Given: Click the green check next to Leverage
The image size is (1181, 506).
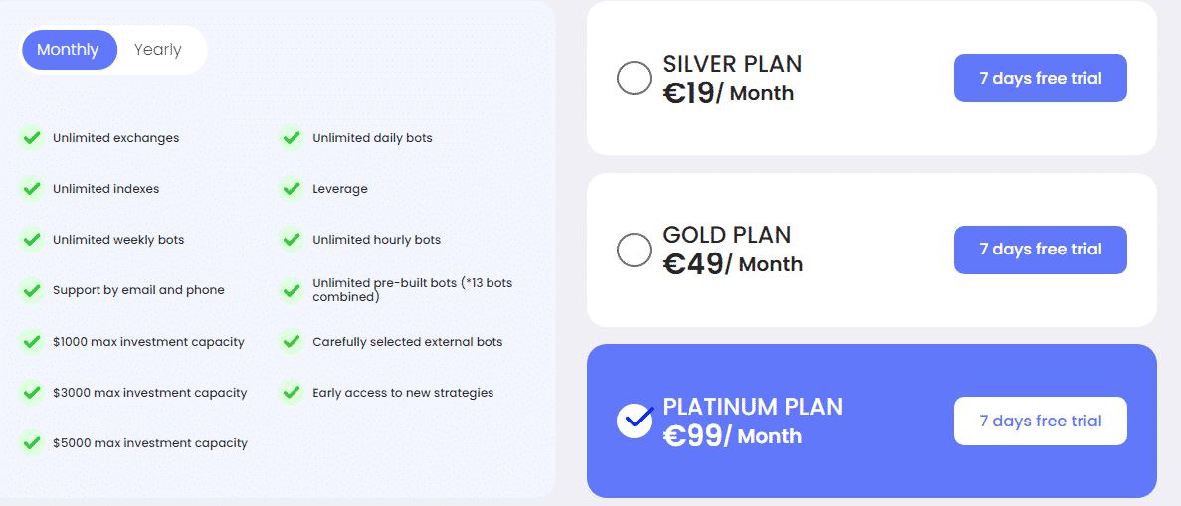Looking at the screenshot, I should click(x=291, y=188).
